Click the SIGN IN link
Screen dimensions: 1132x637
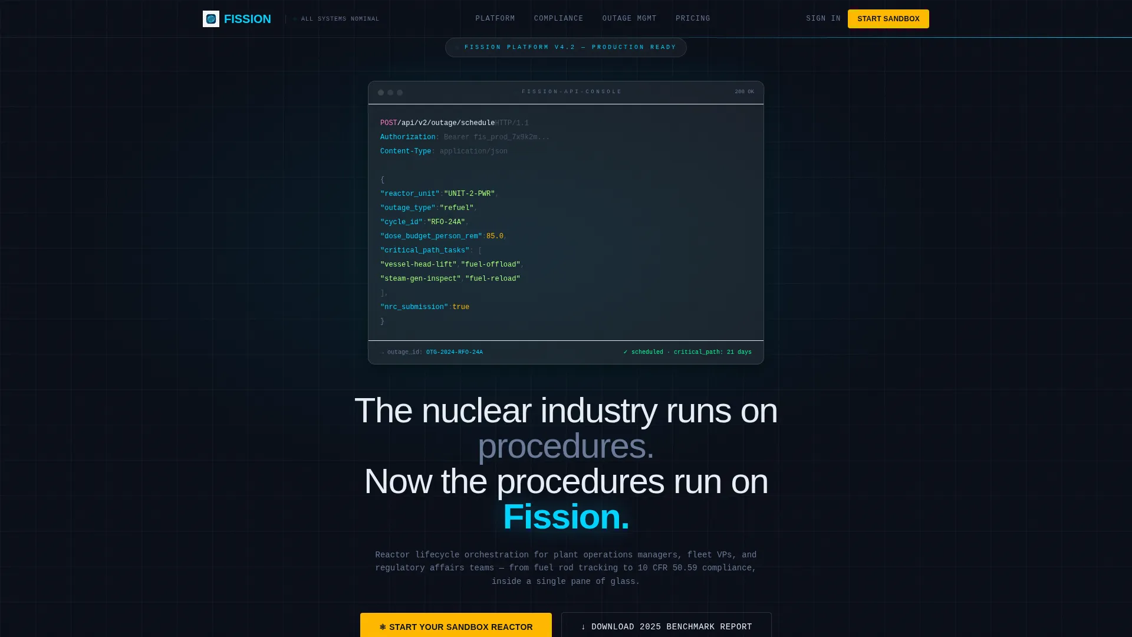[x=824, y=19]
